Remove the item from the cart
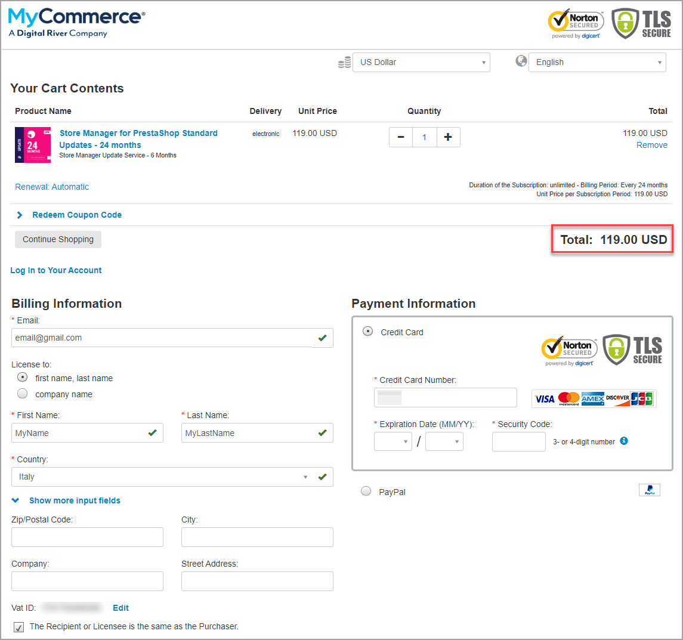The width and height of the screenshot is (683, 640). point(651,145)
